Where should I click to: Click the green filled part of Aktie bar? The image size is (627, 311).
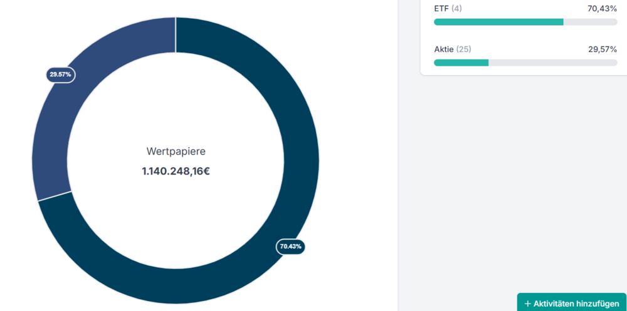461,63
